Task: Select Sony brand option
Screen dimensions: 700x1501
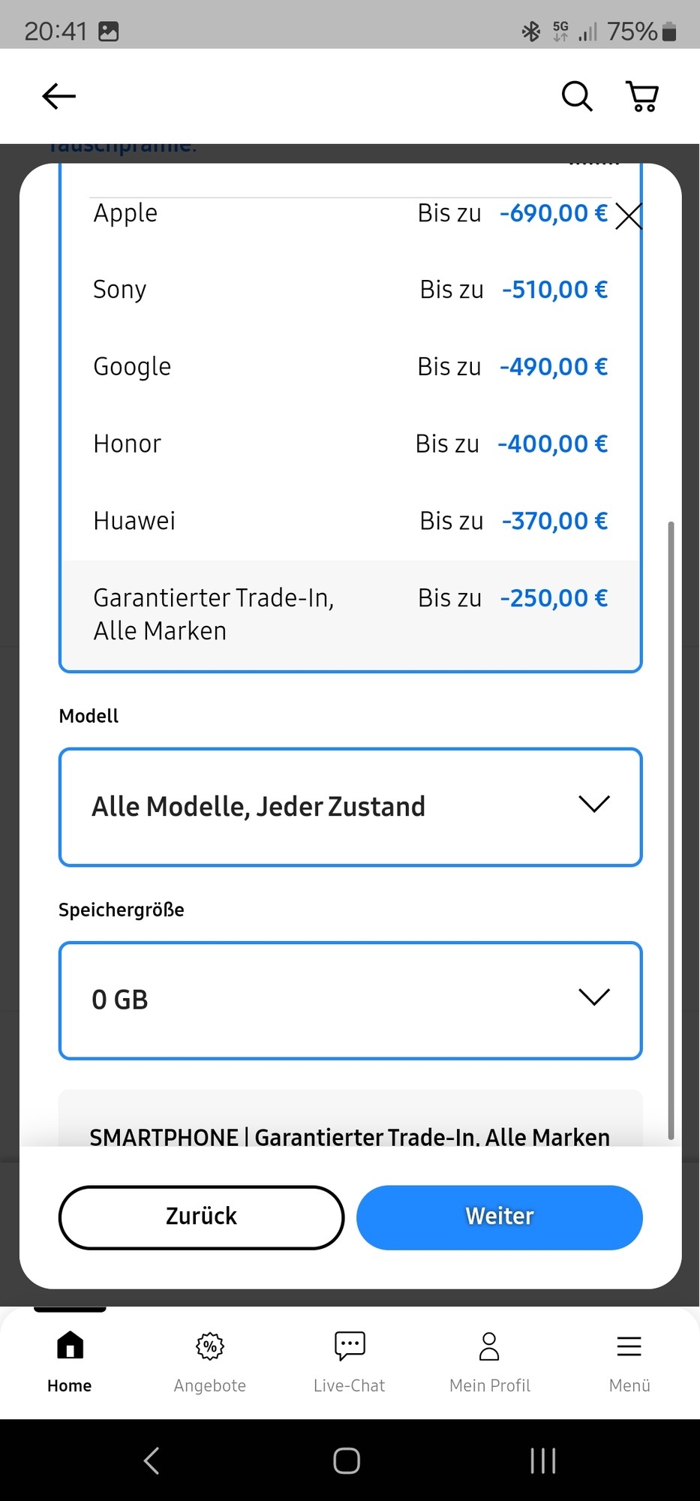Action: 350,290
